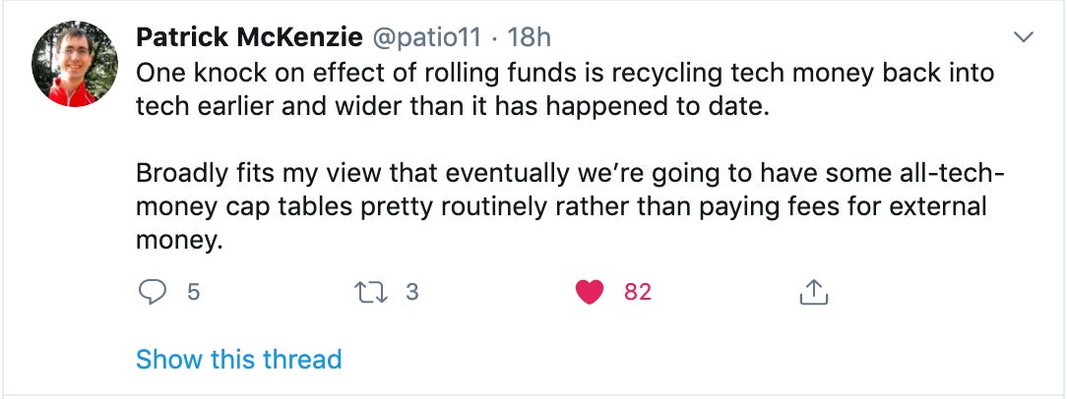The height and width of the screenshot is (399, 1067).
Task: Click the line starting "Broadly fits my view"
Action: 569,176
